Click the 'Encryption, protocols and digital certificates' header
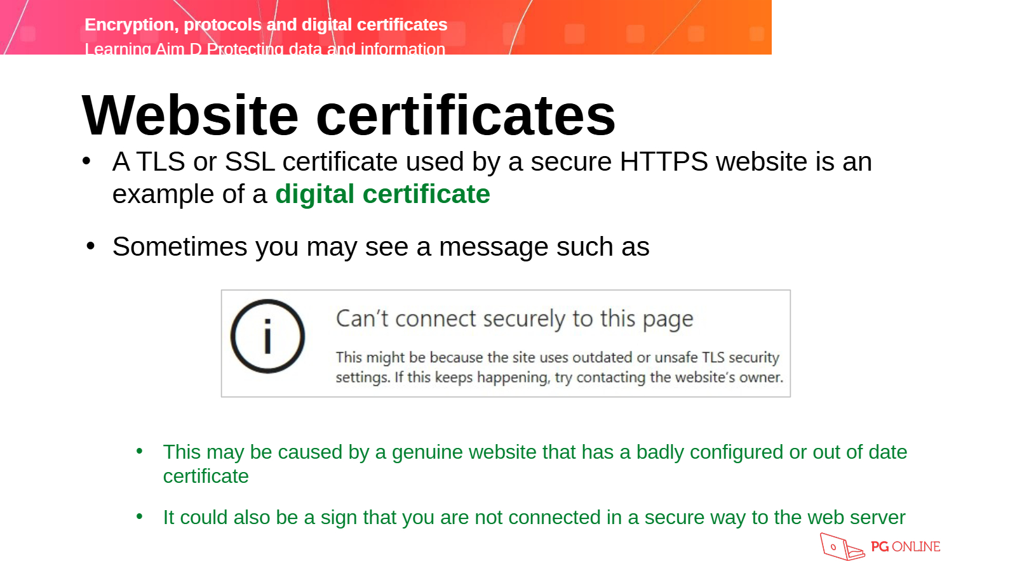The height and width of the screenshot is (578, 1029). [266, 25]
